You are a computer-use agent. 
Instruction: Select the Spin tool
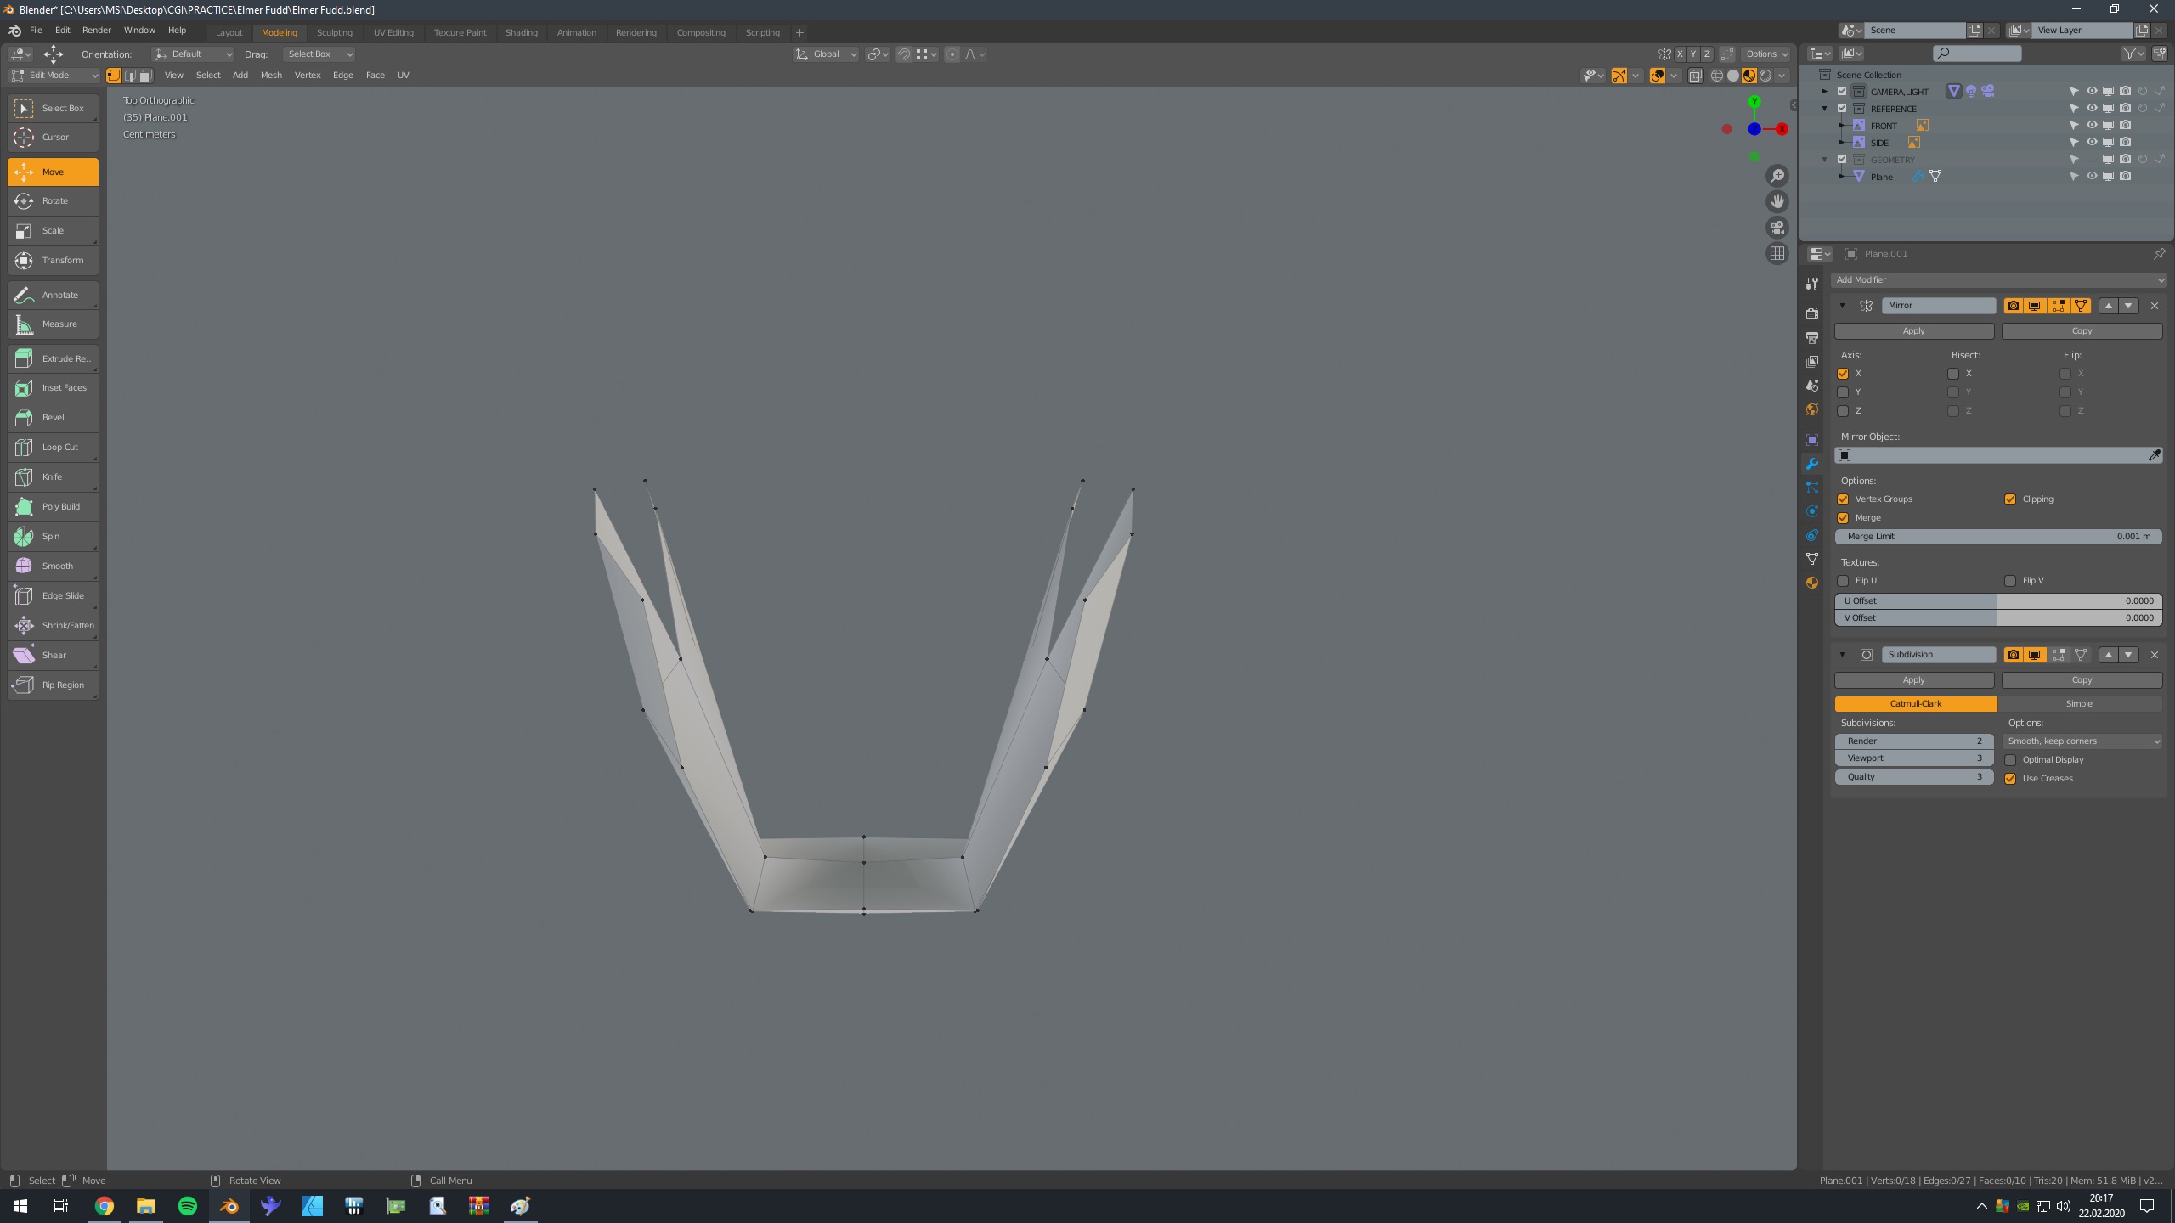tap(53, 536)
